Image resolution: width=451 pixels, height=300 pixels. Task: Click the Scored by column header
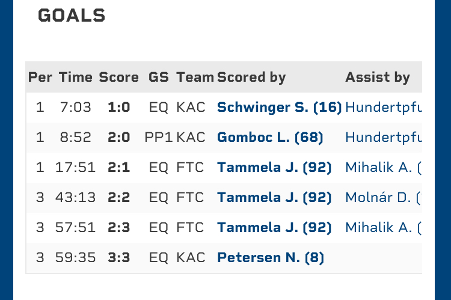coord(251,77)
